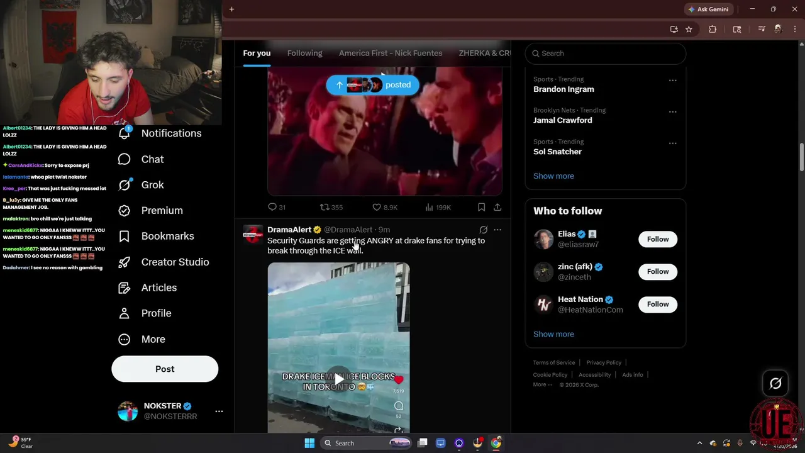Play the Drake ice blocks video

[338, 379]
